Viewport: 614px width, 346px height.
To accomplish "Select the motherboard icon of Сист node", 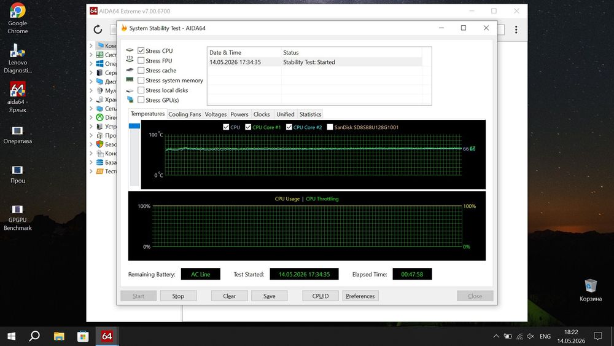I will coord(100,55).
